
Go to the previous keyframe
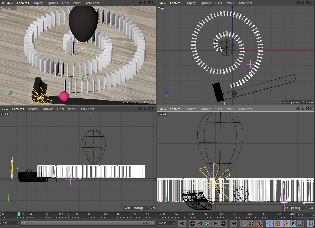[x=192, y=223]
